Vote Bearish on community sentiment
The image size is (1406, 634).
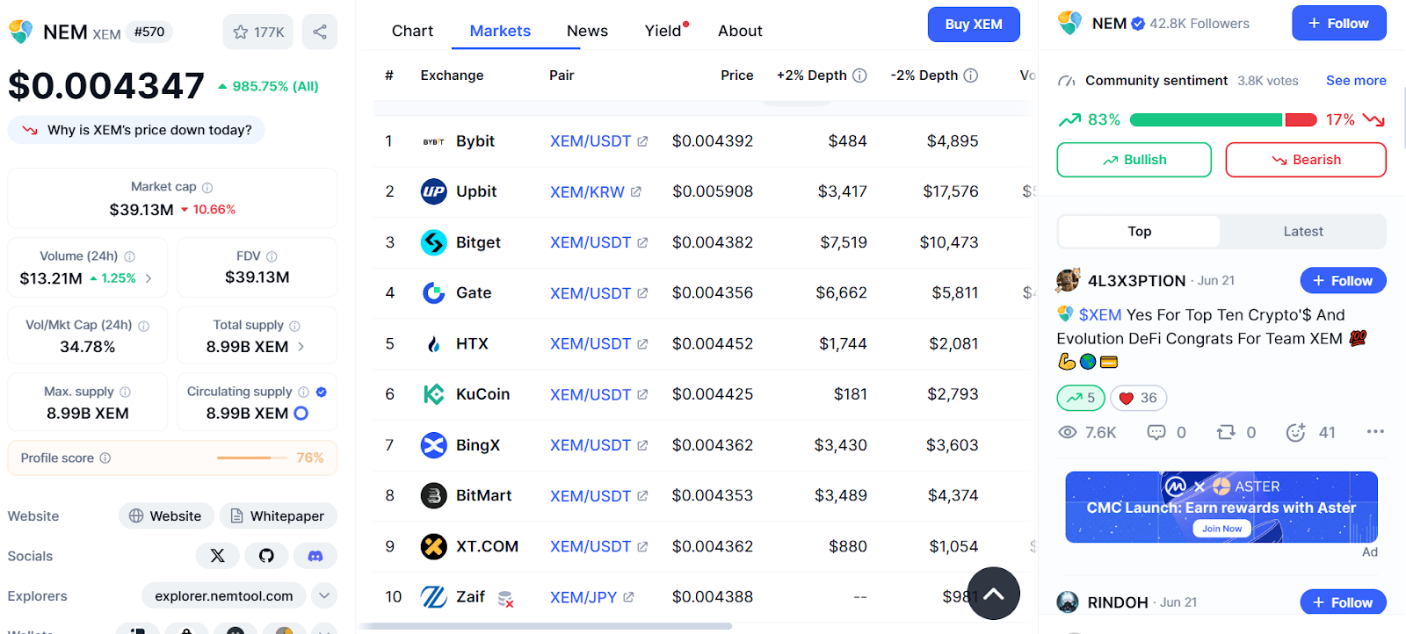pos(1306,160)
